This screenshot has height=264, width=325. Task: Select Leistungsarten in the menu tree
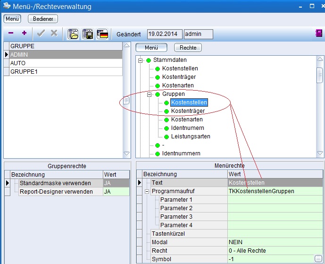click(191, 136)
